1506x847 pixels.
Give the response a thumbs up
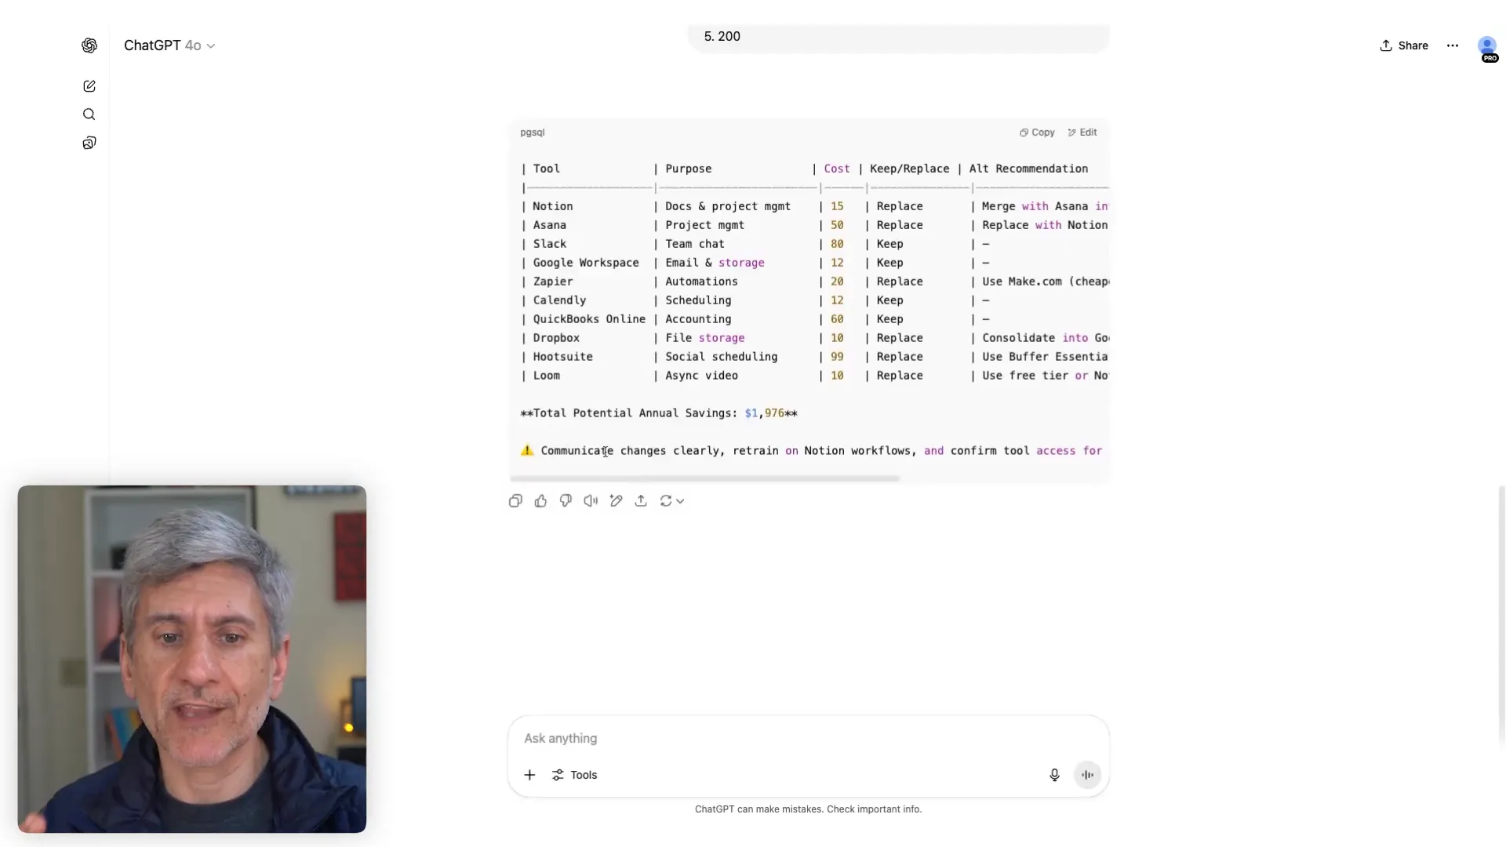pos(540,500)
